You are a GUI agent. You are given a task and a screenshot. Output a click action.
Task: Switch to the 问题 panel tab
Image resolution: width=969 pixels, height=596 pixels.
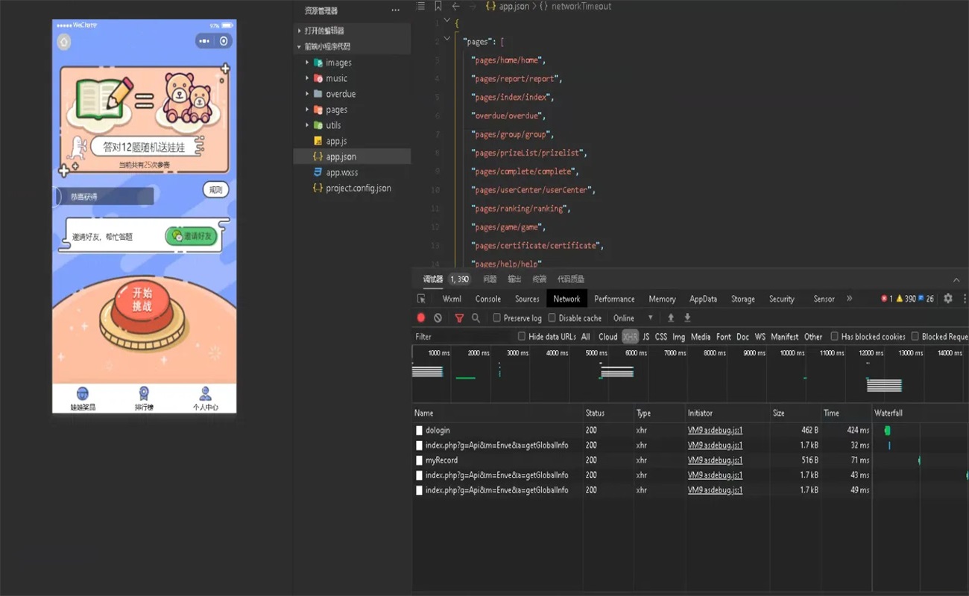[490, 279]
